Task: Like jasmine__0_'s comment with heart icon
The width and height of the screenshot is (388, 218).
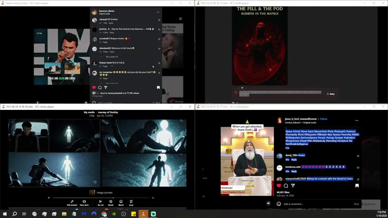Action: pyautogui.click(x=159, y=30)
